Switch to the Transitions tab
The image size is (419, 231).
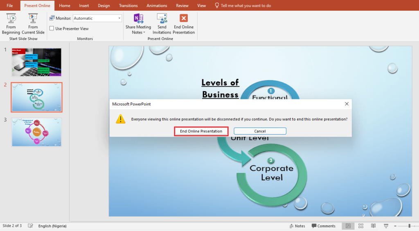coord(128,5)
